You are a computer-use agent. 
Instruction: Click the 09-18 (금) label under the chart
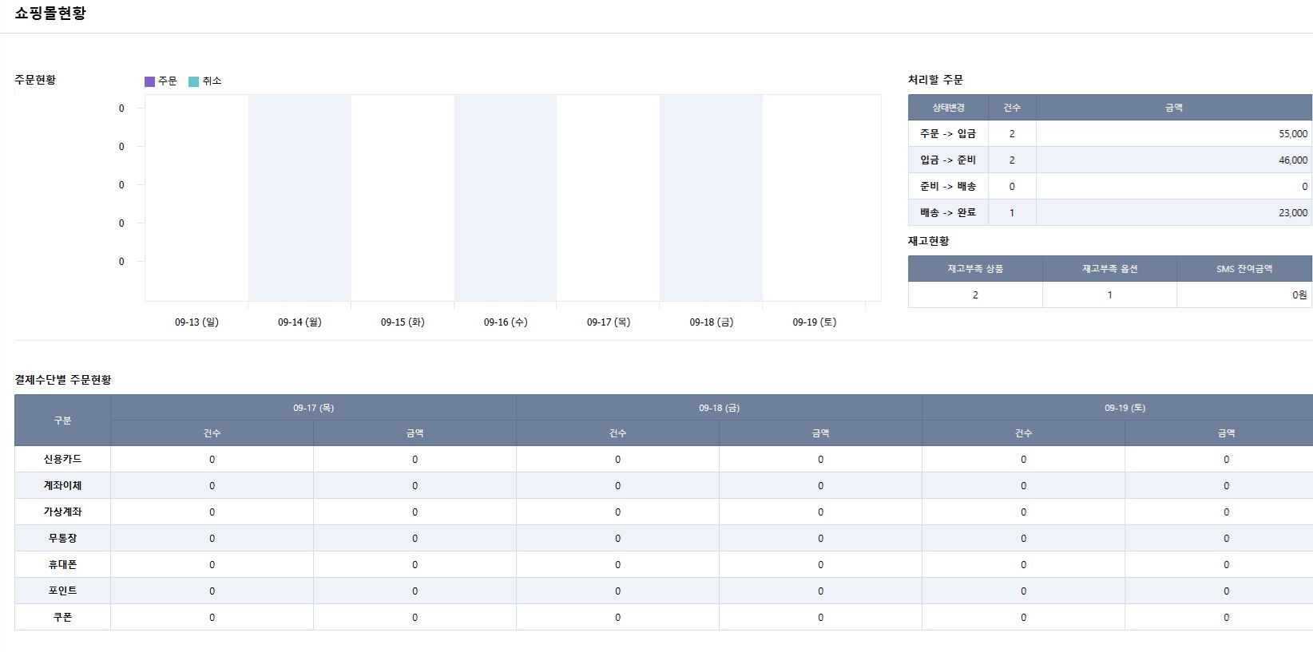click(x=712, y=322)
